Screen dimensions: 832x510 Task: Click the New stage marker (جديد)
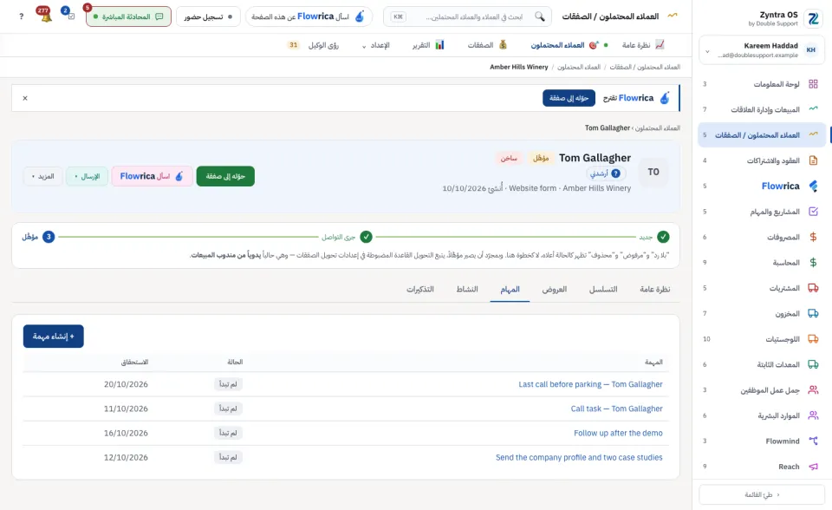[x=663, y=237]
